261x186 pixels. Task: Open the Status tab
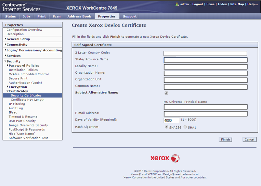coord(10,16)
